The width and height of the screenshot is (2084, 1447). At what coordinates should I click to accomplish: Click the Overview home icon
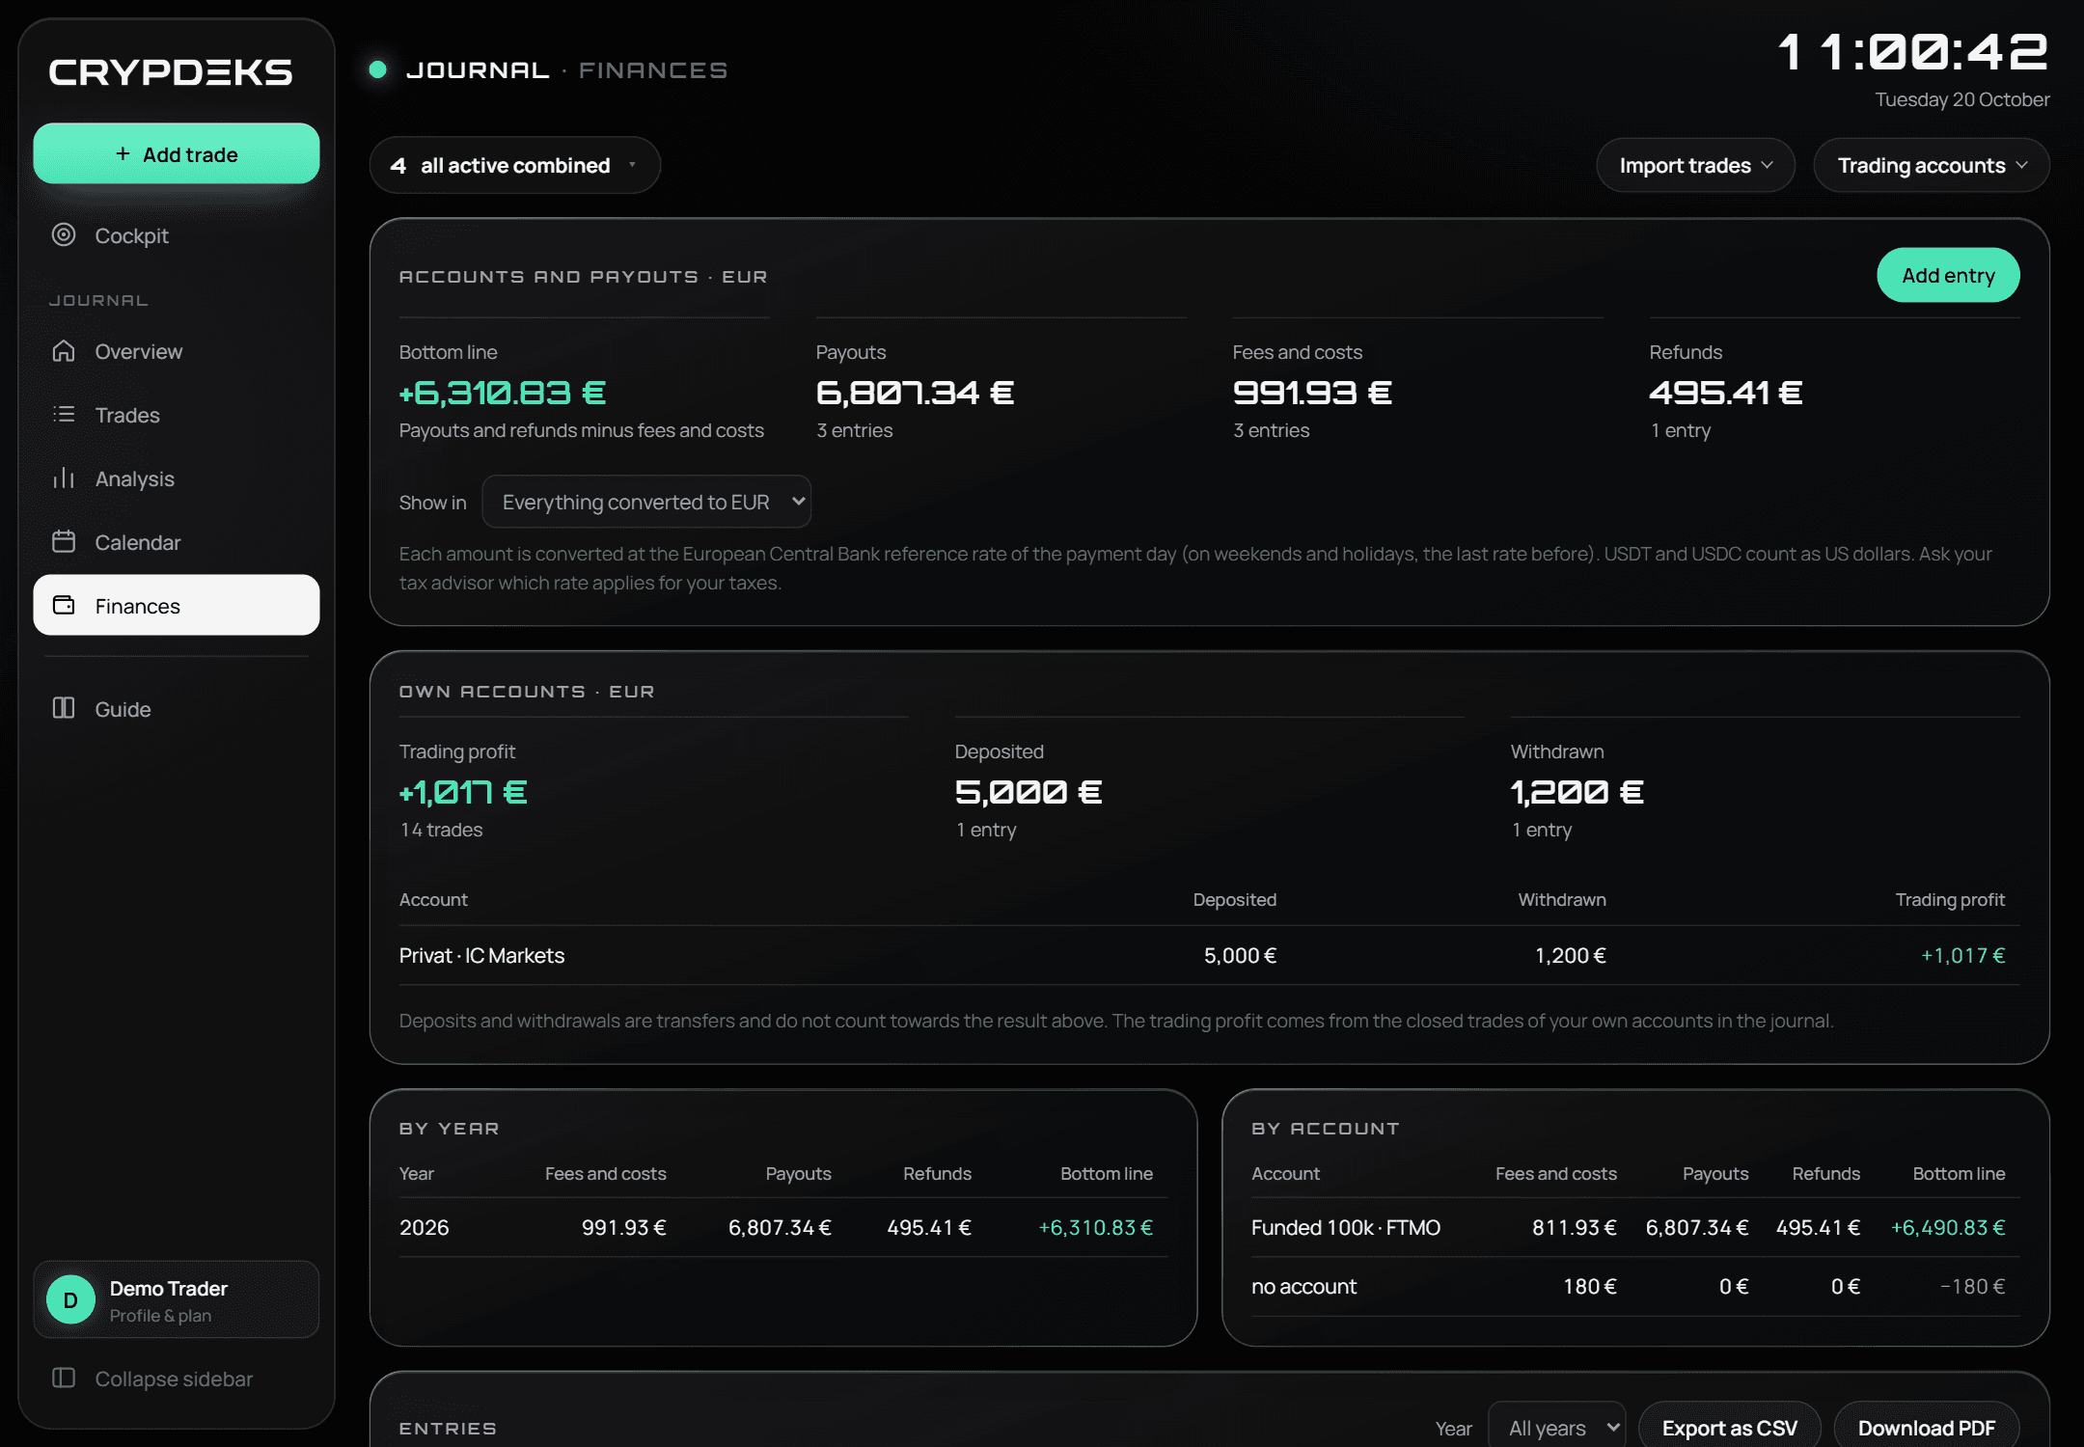coord(64,351)
